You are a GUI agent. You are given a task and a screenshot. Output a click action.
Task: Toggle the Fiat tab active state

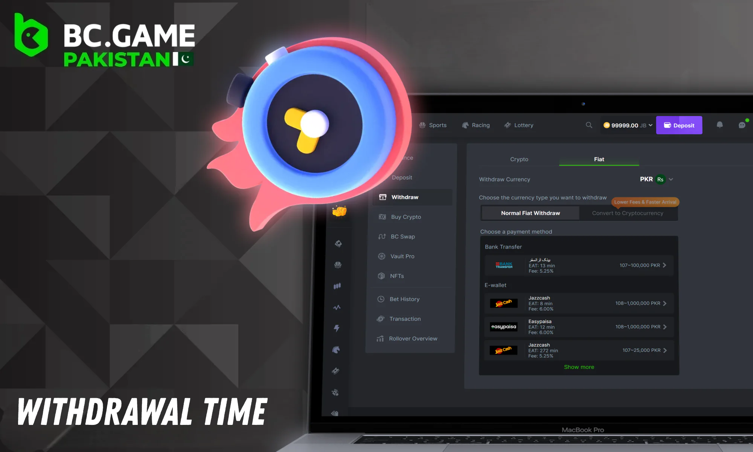pos(599,159)
